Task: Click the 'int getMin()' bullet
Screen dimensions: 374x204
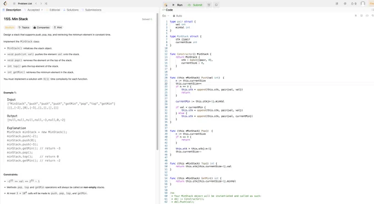Action: click(x=40, y=72)
